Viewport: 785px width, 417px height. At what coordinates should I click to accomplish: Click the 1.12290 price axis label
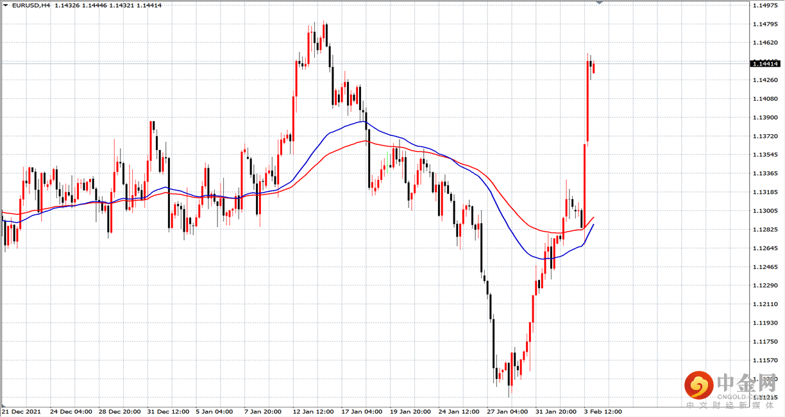click(766, 285)
